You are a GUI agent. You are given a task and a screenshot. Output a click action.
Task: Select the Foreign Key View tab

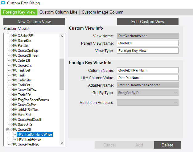(x=19, y=12)
